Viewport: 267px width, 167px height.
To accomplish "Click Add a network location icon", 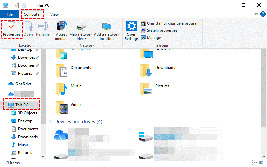I will (107, 27).
